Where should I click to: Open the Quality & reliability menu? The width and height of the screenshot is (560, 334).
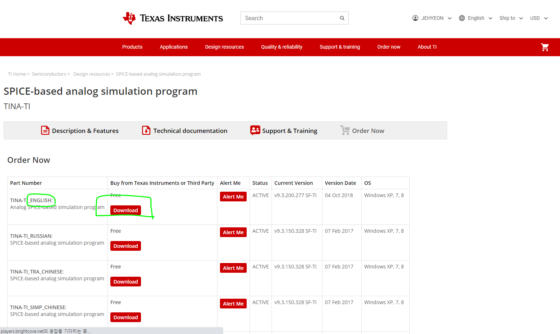click(282, 47)
